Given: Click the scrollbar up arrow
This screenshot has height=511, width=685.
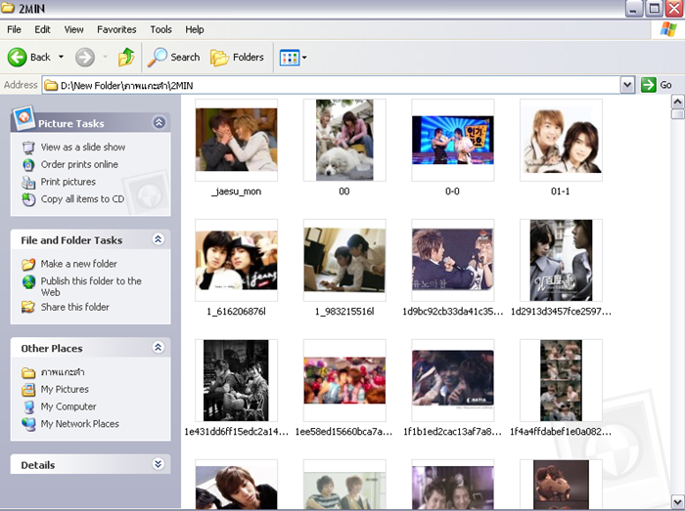Looking at the screenshot, I should click(x=677, y=102).
